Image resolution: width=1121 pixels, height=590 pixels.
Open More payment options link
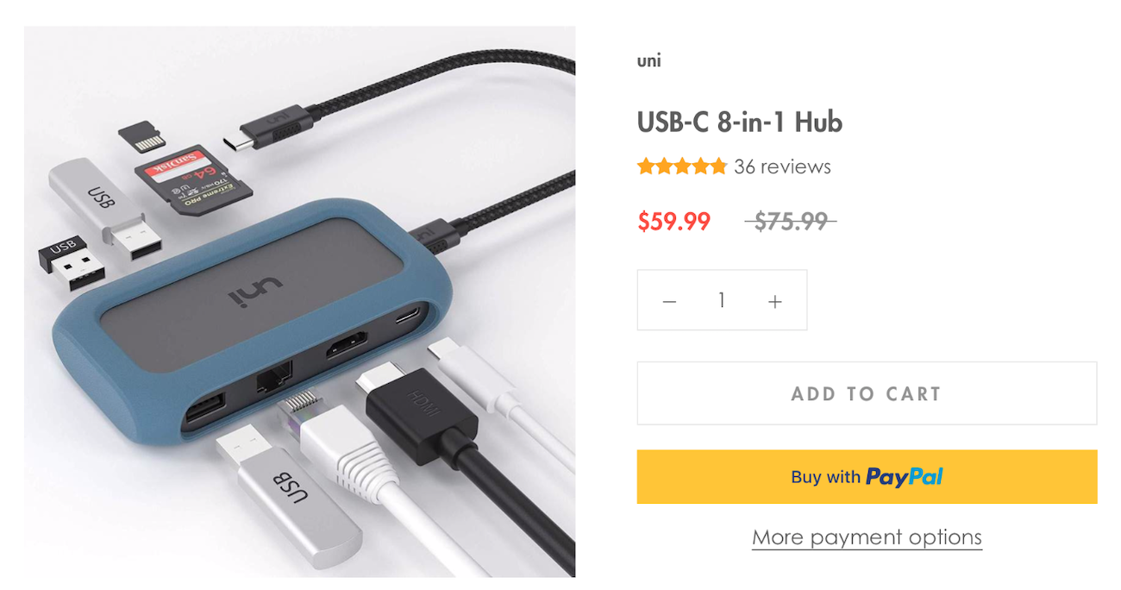tap(867, 537)
